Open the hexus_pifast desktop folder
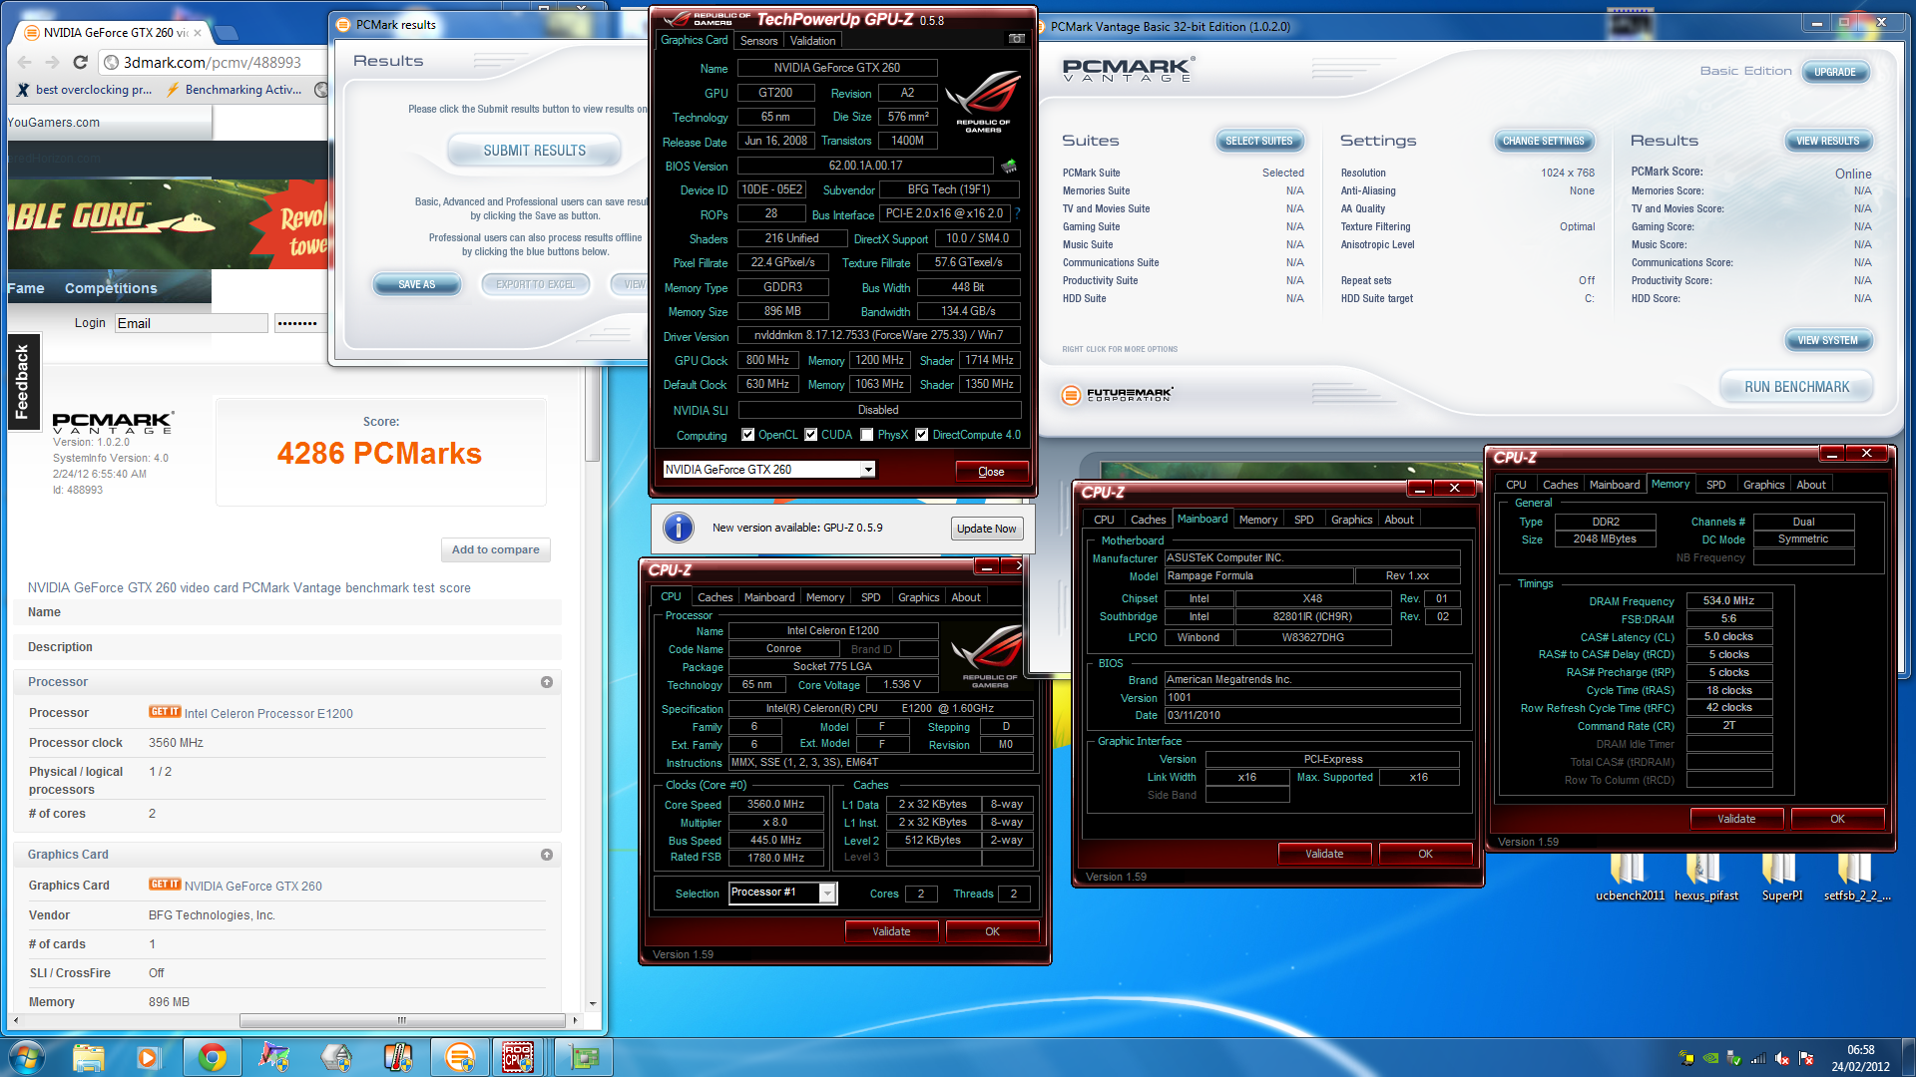The image size is (1916, 1077). point(1705,877)
